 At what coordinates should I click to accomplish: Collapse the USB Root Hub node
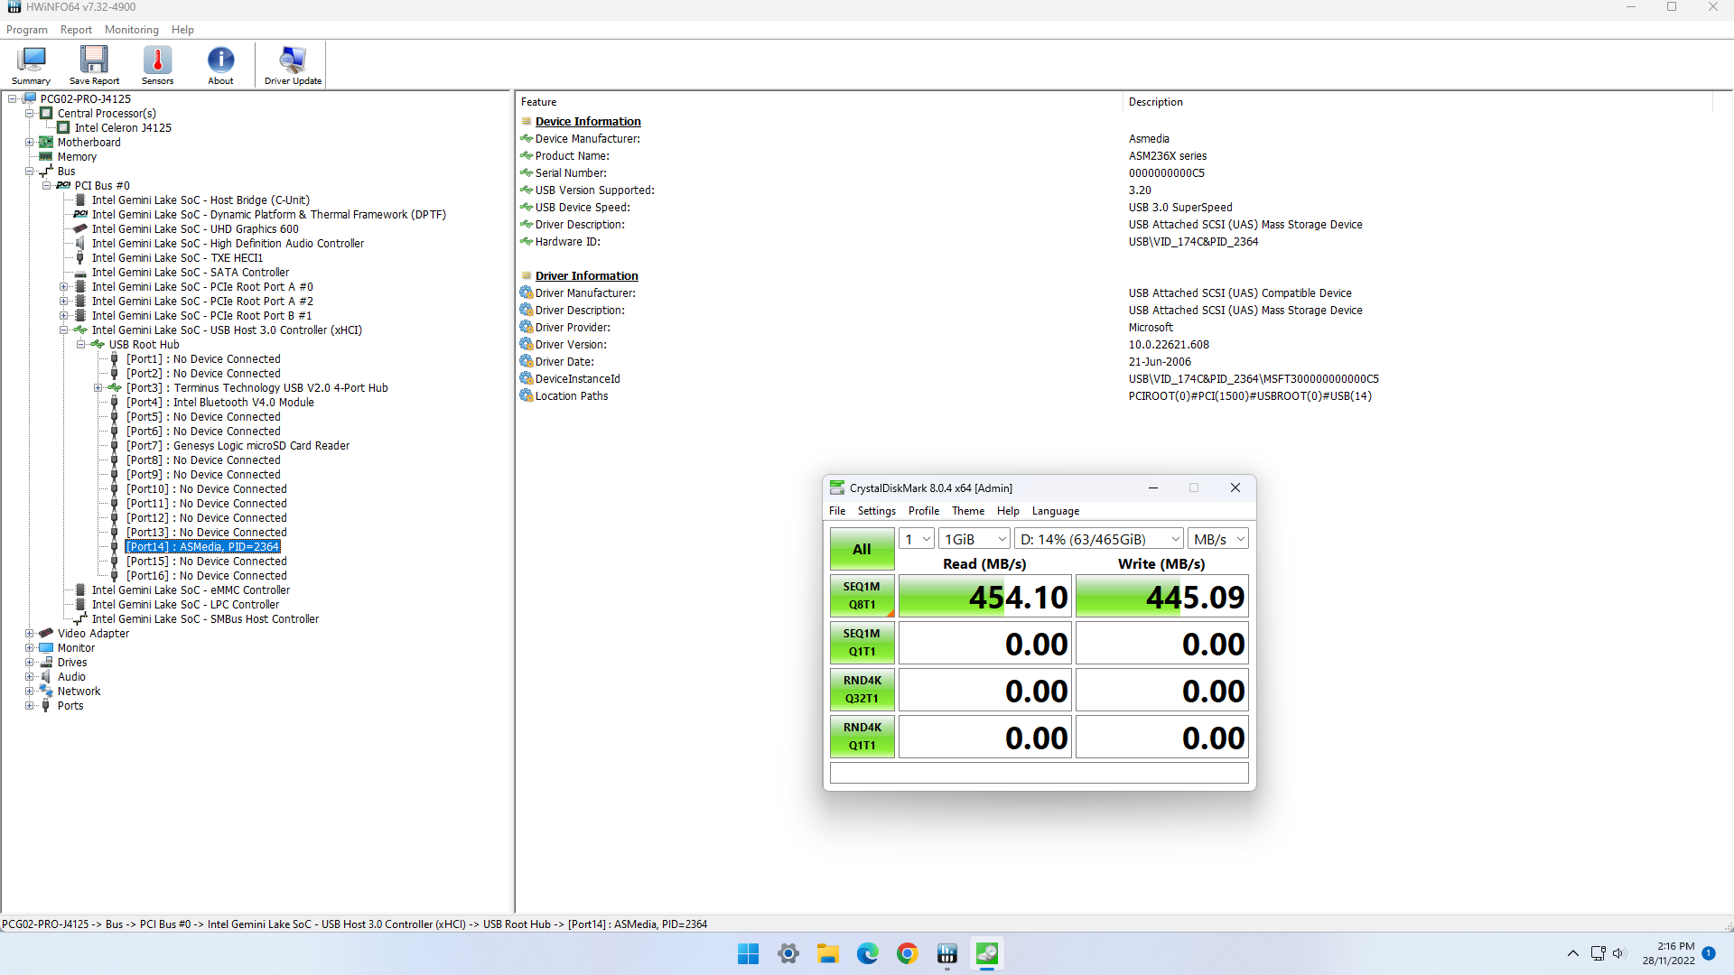pos(80,345)
